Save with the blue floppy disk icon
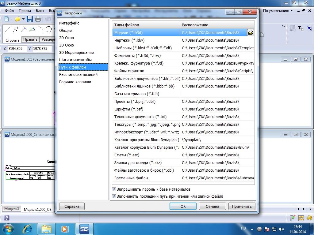 point(30,19)
